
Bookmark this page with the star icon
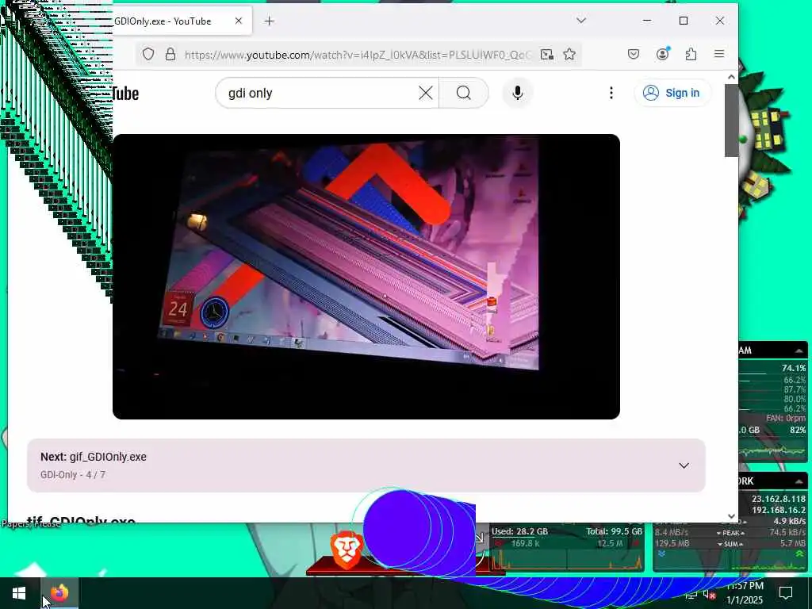tap(569, 55)
